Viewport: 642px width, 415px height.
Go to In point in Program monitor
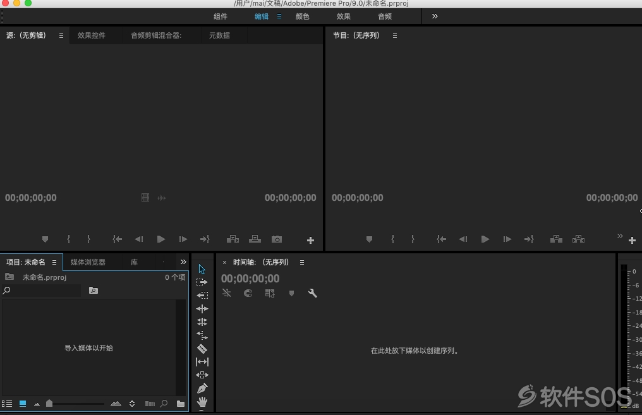click(x=441, y=239)
